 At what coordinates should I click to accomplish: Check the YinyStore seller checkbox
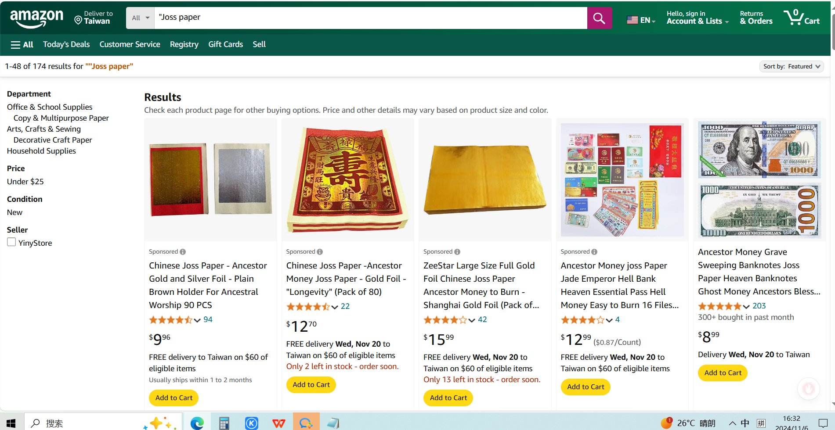point(11,242)
